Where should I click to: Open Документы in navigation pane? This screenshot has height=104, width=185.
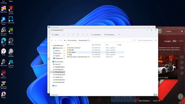tap(58, 53)
